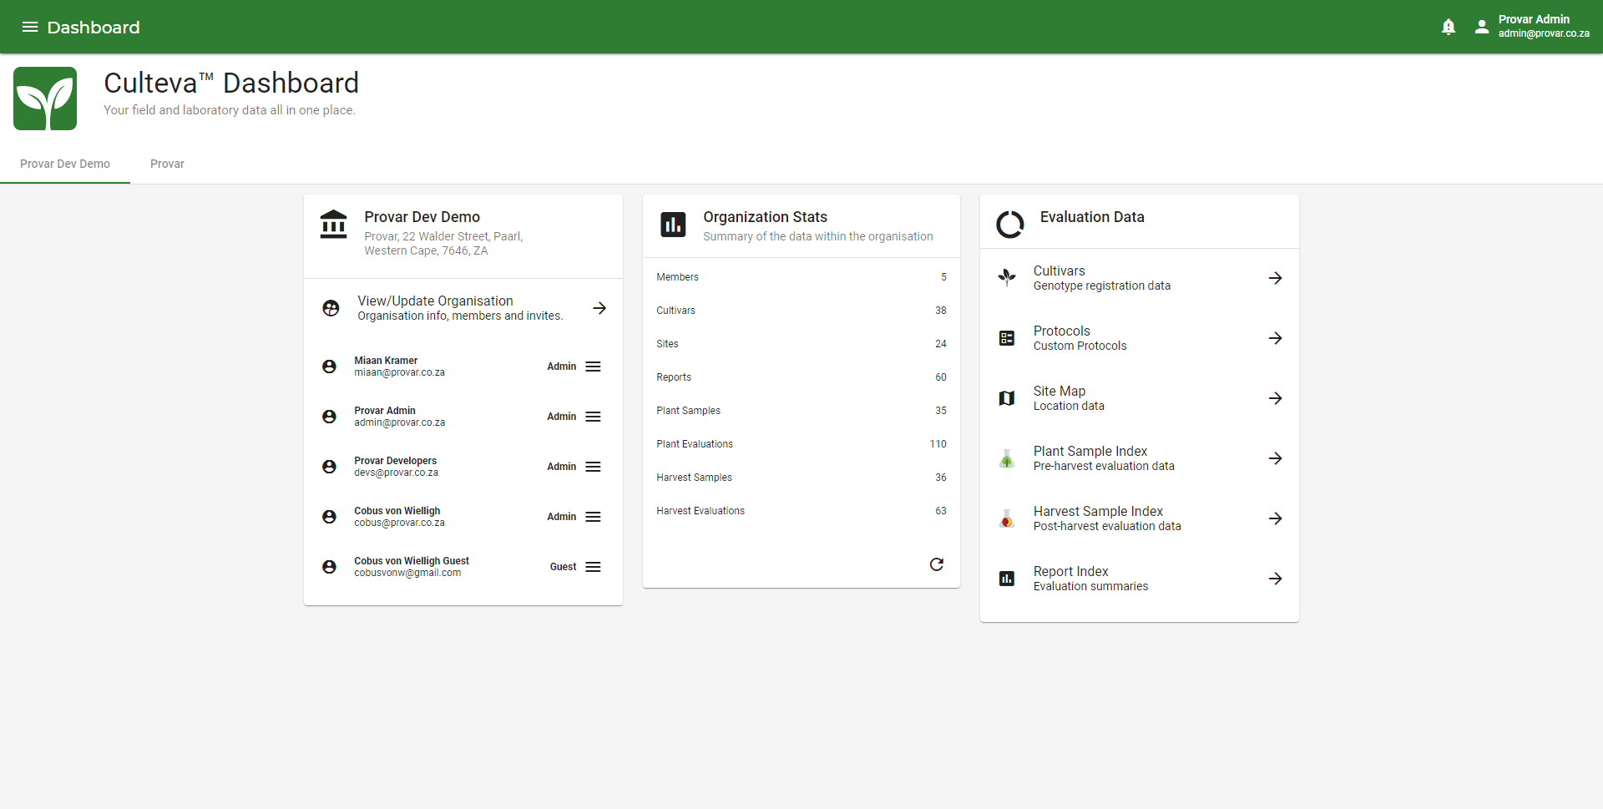Open Cobus von Wielligh's member options menu
1603x809 pixels.
point(593,517)
